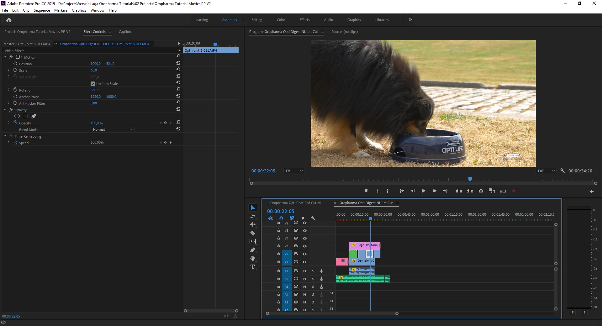Click the Home icon
The image size is (602, 326).
(x=9, y=20)
